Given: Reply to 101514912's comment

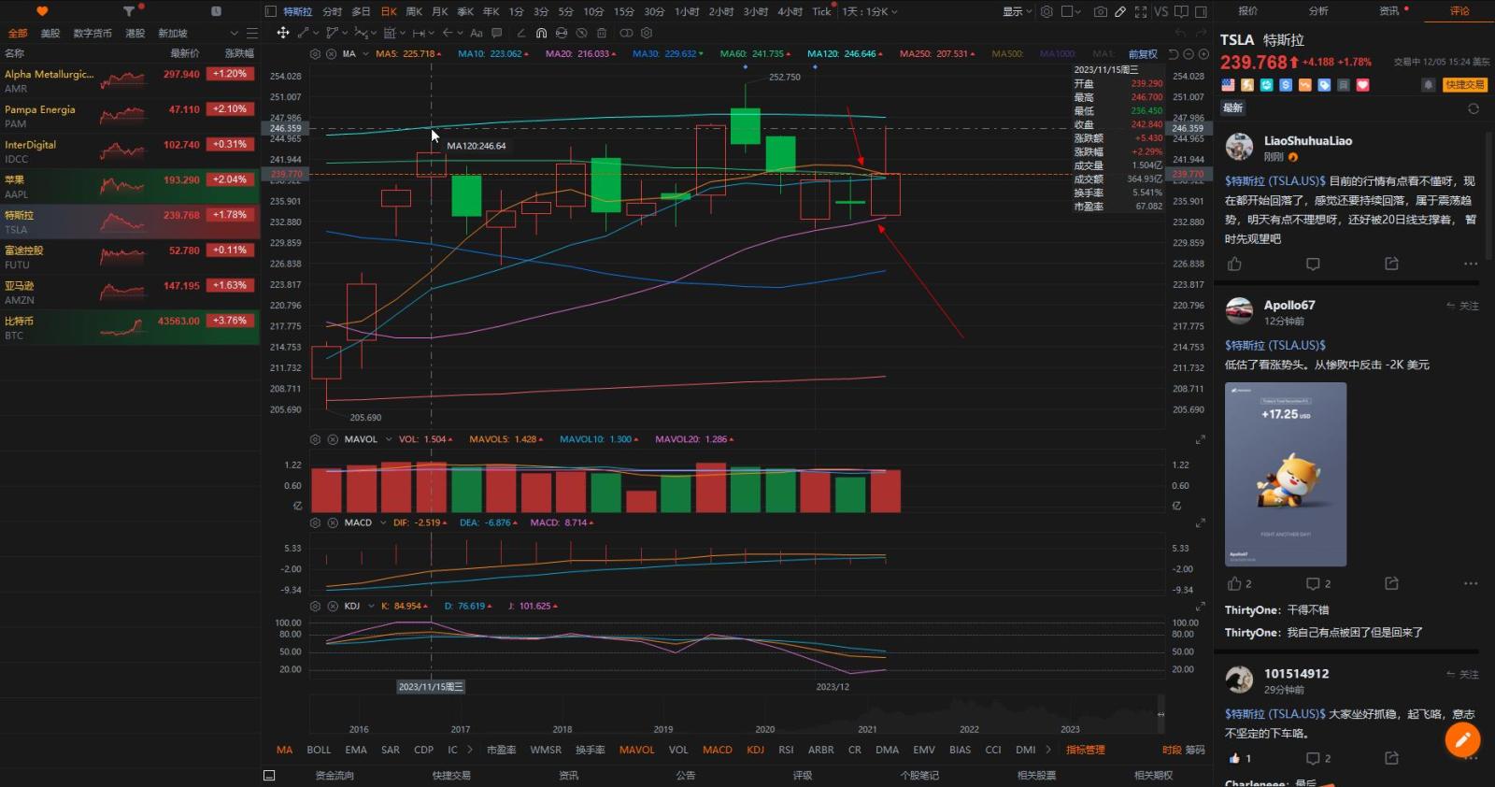Looking at the screenshot, I should 1313,758.
